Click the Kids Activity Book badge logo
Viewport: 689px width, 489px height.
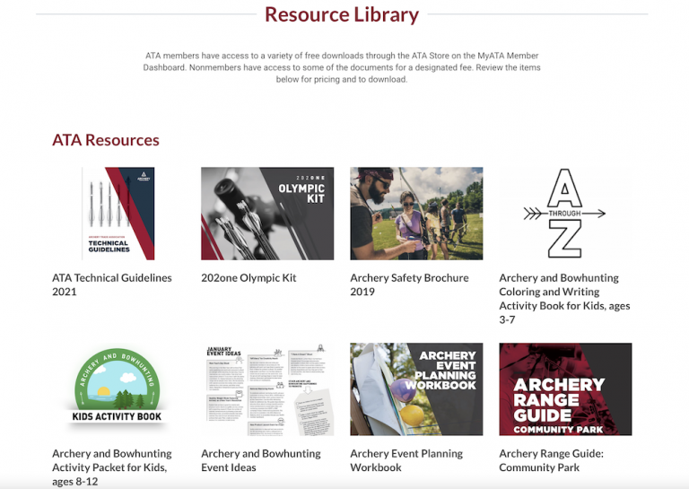(x=118, y=389)
